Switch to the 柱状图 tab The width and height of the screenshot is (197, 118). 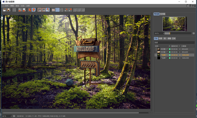point(163,14)
